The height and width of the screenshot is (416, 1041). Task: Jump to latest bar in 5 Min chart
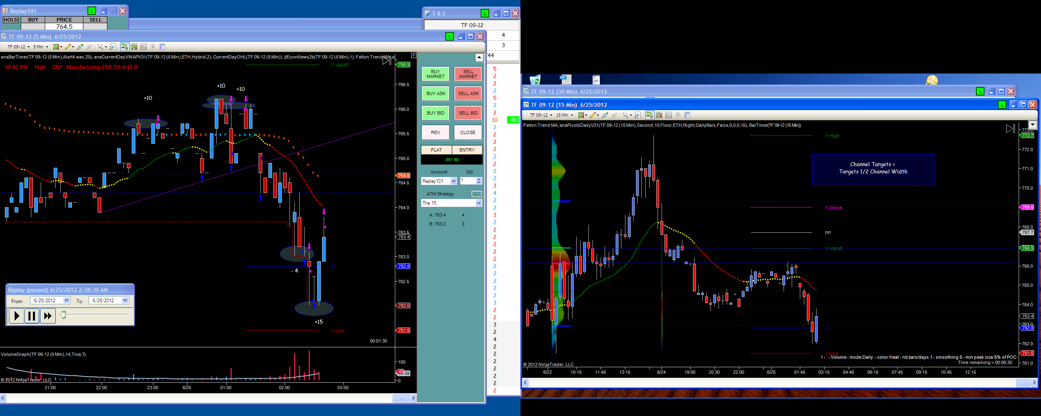387,61
